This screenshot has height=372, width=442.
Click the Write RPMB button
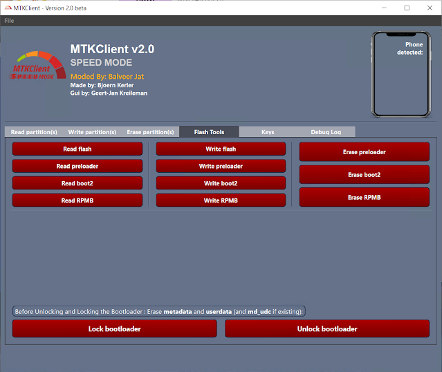pyautogui.click(x=221, y=201)
